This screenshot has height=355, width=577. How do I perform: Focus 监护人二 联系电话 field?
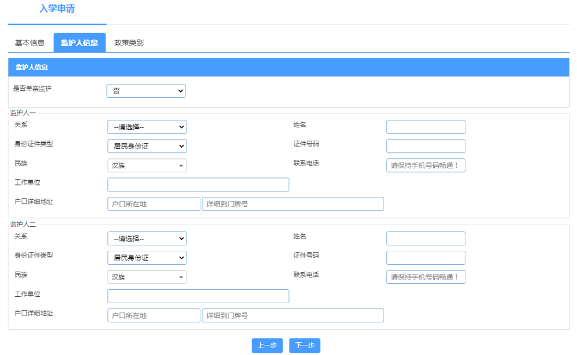click(425, 277)
